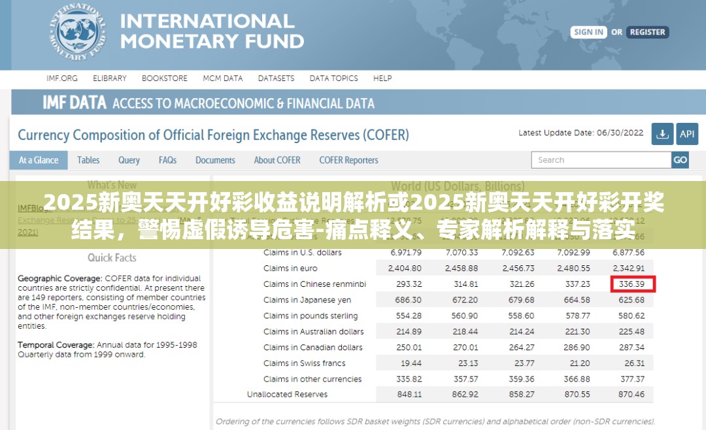Screen dimensions: 706x430
Task: Open the MCM DATA menu link
Action: 222,78
